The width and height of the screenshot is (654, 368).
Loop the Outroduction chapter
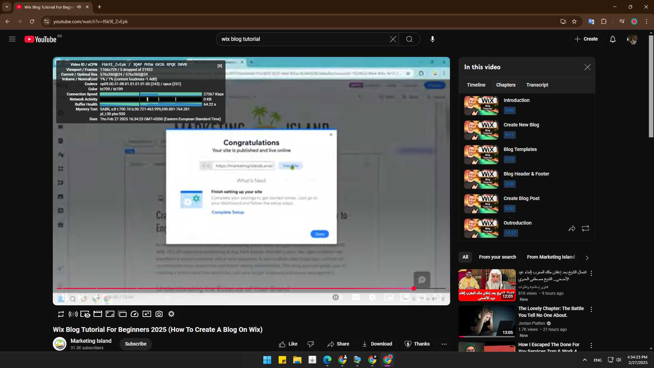(x=585, y=228)
